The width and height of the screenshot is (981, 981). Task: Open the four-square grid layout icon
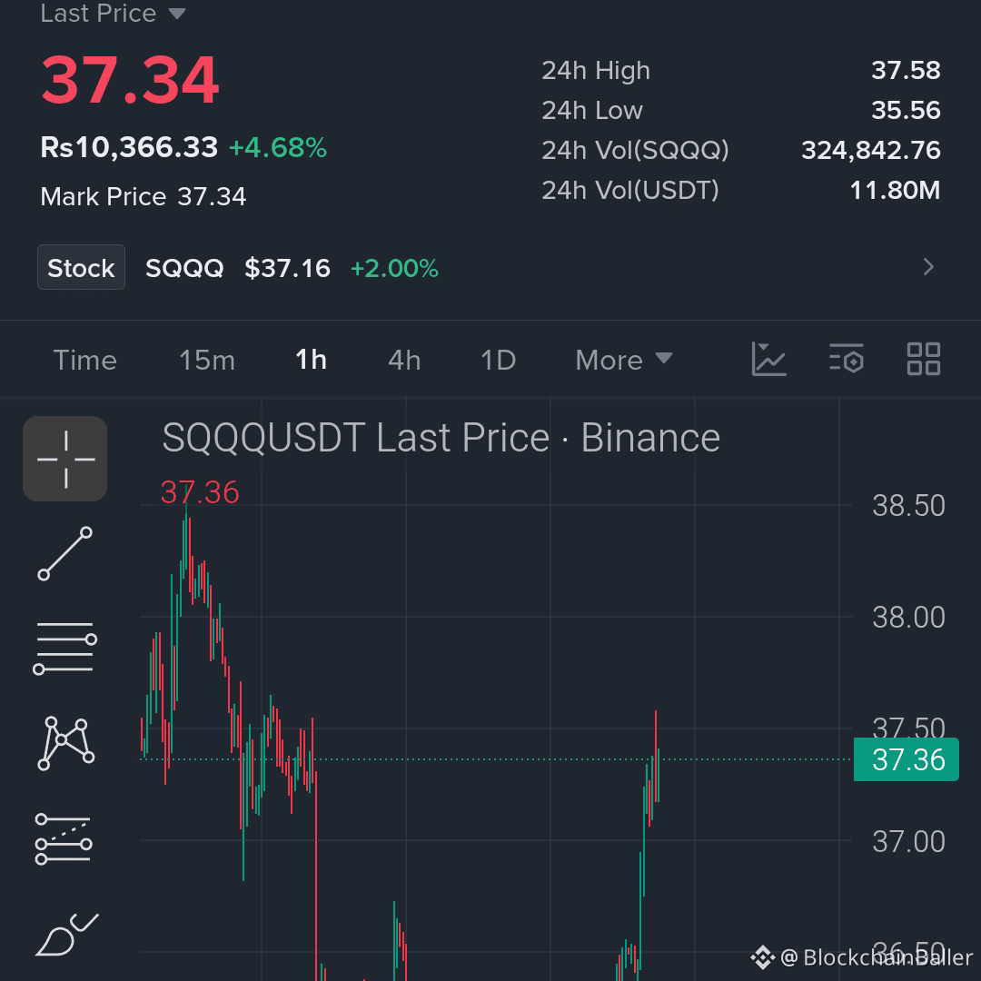click(924, 359)
